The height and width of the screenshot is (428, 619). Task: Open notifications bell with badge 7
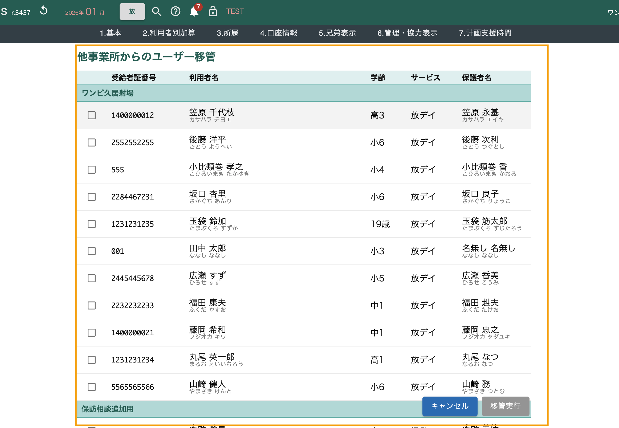(194, 11)
